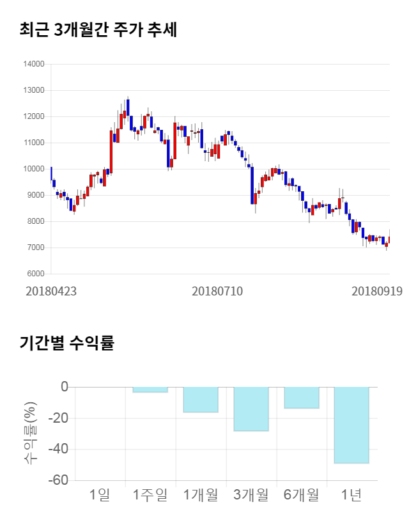Click the 3개월 return bar
409x518 pixels.
(251, 409)
